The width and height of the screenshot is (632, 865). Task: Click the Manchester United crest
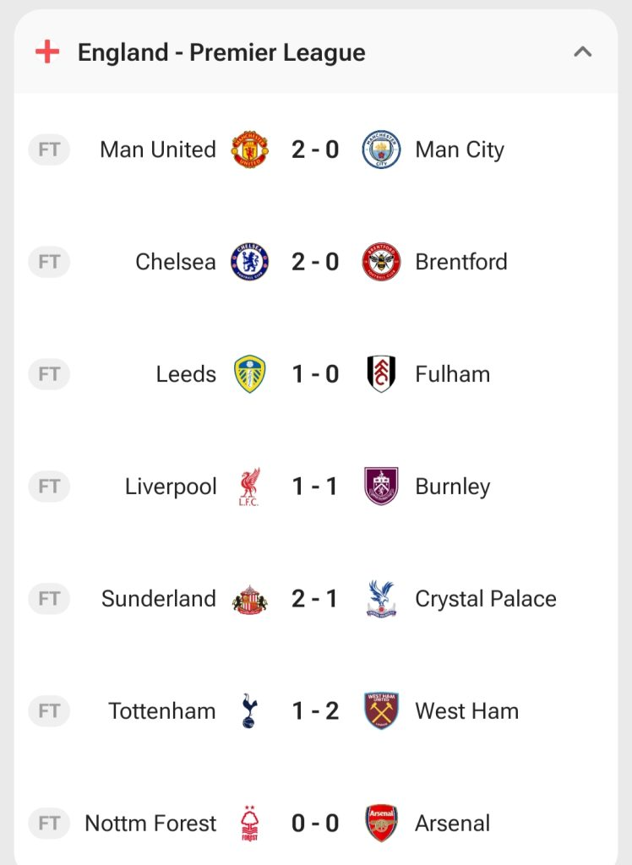click(249, 150)
